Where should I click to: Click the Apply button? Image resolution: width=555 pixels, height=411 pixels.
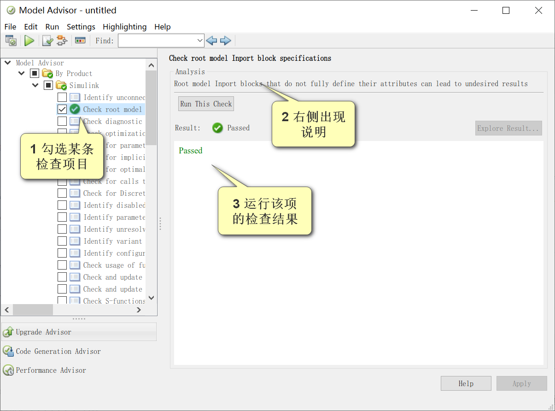coord(521,383)
